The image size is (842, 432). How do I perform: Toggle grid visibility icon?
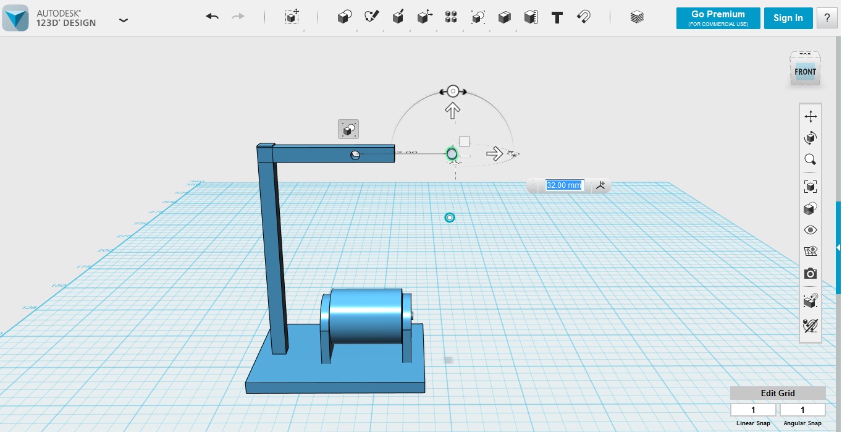810,251
